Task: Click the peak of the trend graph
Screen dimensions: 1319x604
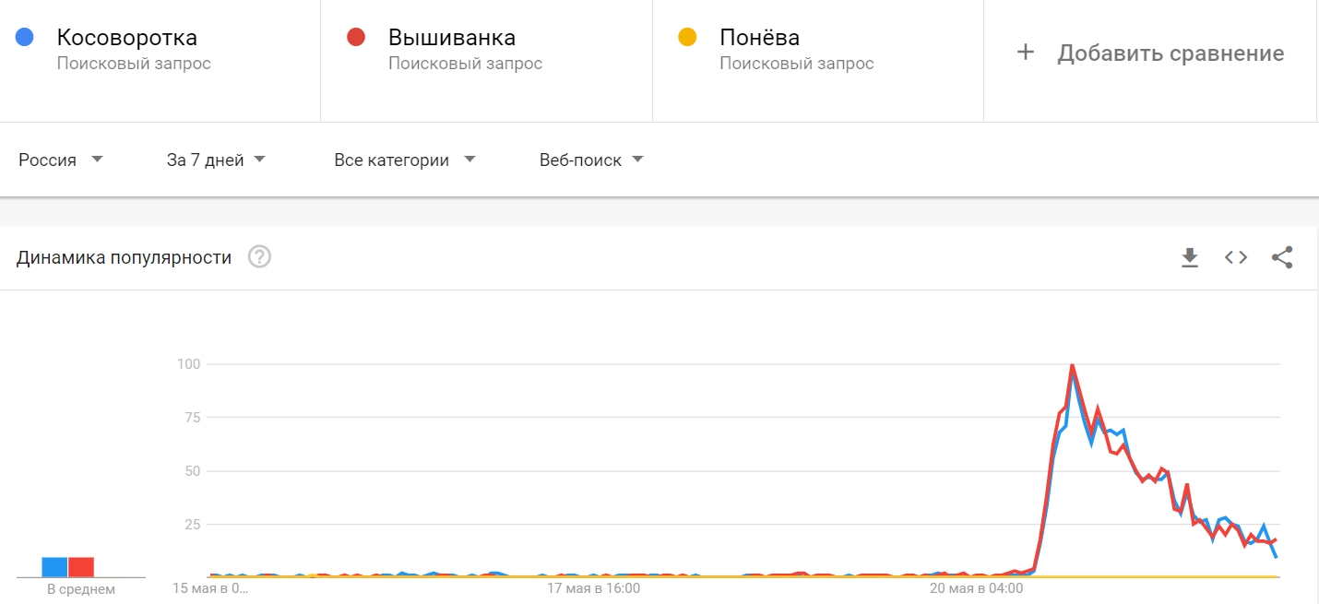Action: (1073, 364)
